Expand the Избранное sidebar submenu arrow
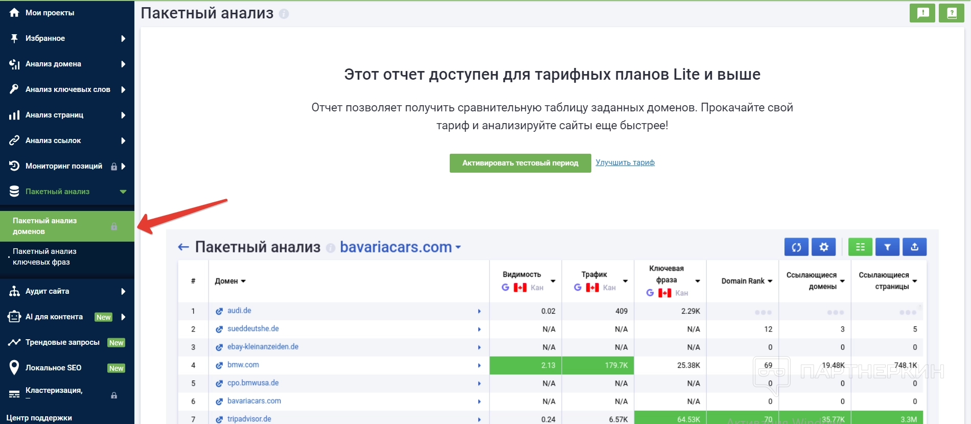971x424 pixels. tap(123, 38)
